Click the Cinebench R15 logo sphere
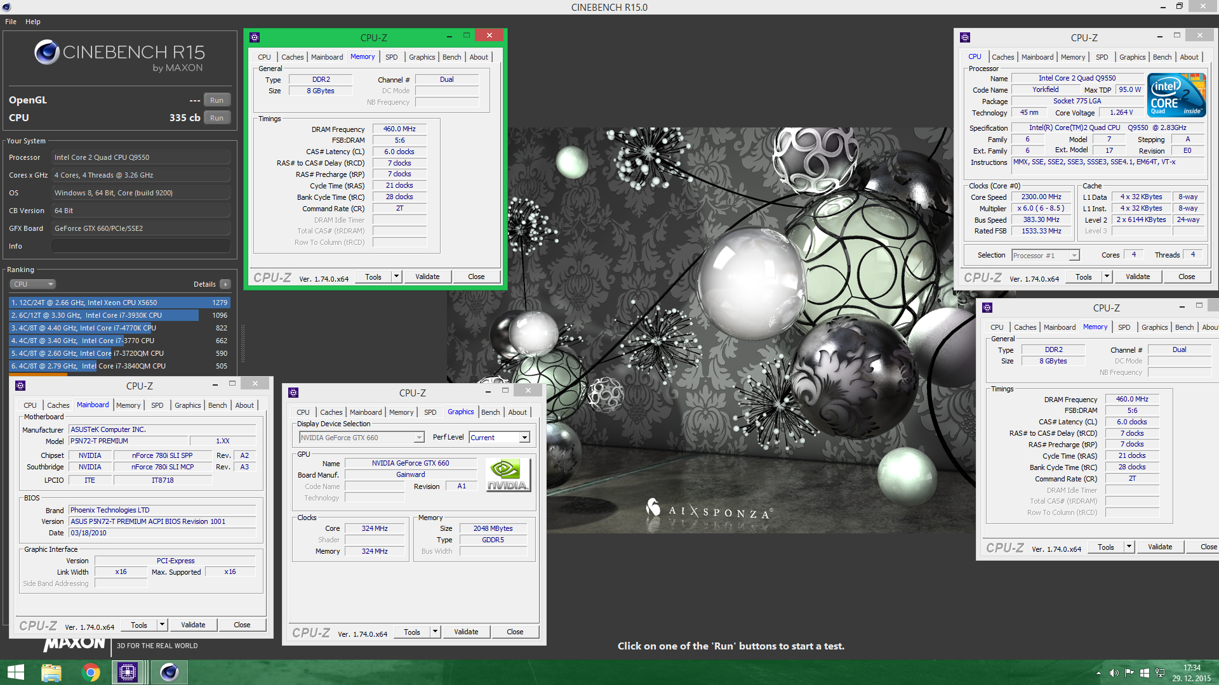The image size is (1219, 685). (x=47, y=52)
